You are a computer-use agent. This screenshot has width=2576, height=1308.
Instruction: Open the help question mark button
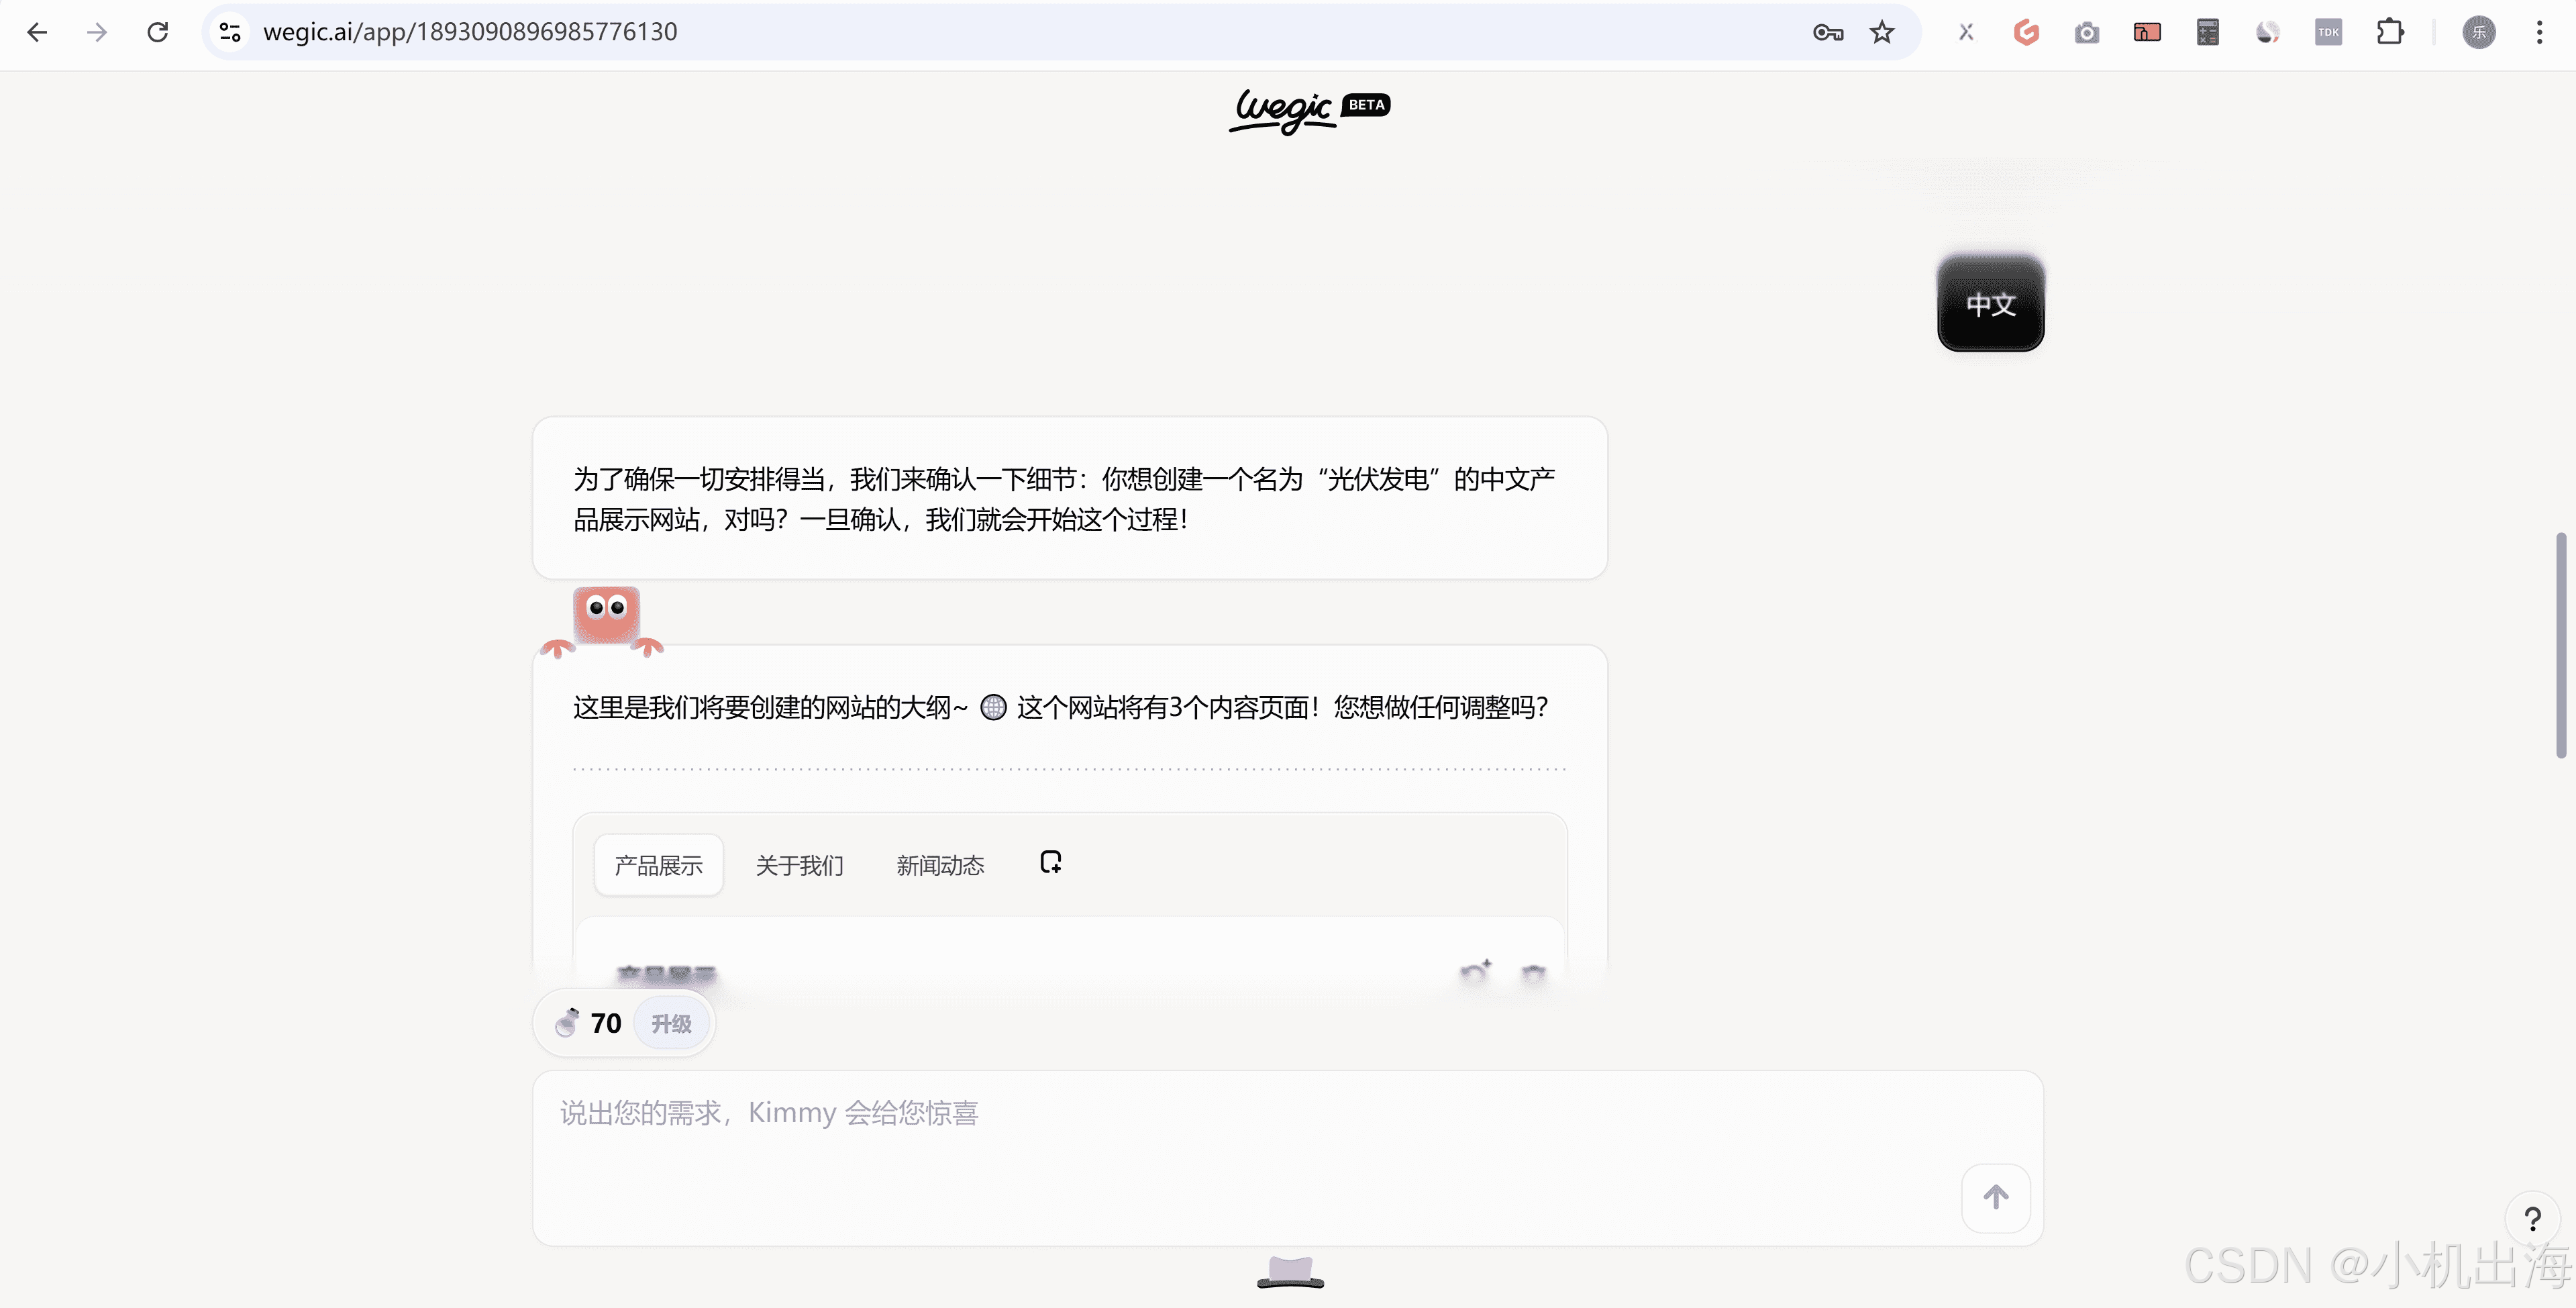2533,1219
